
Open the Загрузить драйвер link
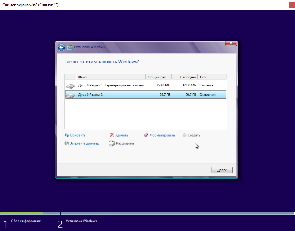coord(85,143)
